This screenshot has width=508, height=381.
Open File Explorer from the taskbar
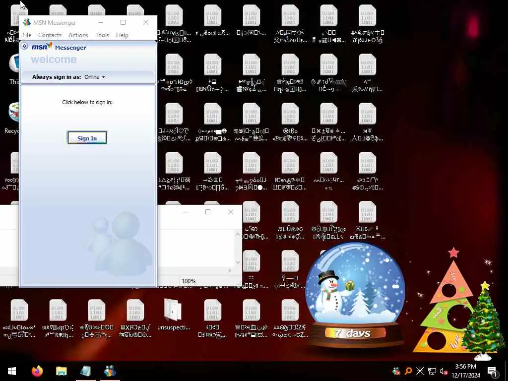click(61, 371)
